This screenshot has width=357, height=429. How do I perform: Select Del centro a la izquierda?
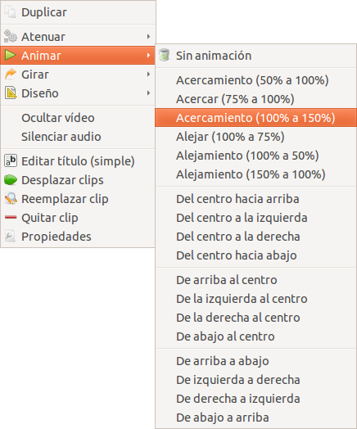(255, 218)
